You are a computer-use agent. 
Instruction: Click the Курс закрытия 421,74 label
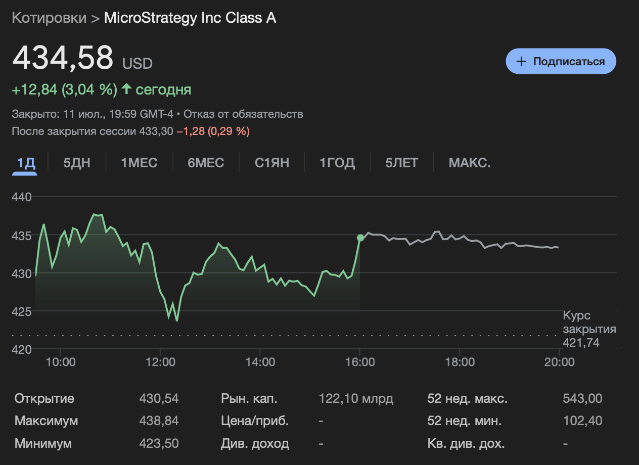tap(589, 330)
